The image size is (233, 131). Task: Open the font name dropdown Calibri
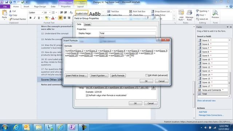[x=42, y=13]
